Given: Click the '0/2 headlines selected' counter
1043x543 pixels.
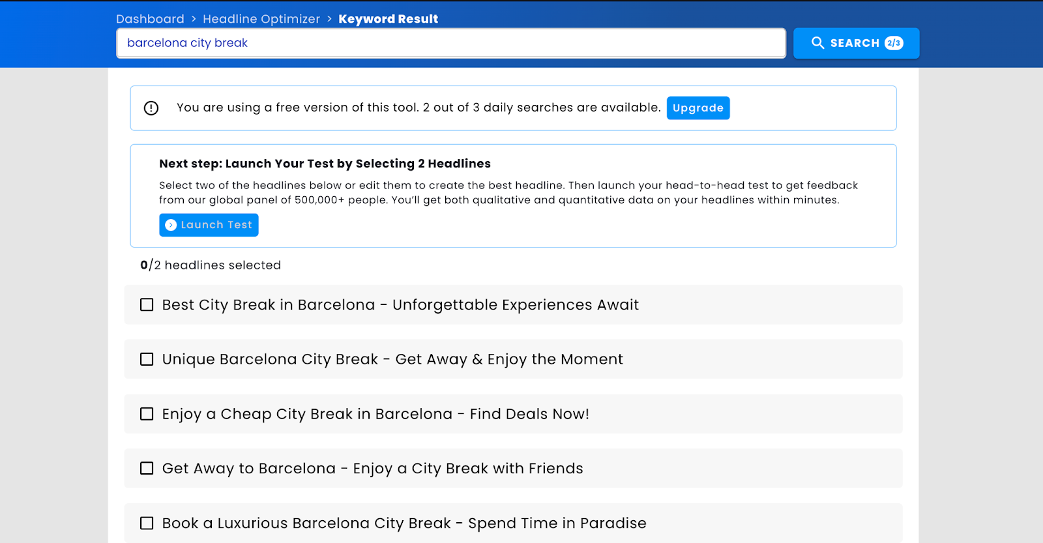Looking at the screenshot, I should [x=211, y=265].
